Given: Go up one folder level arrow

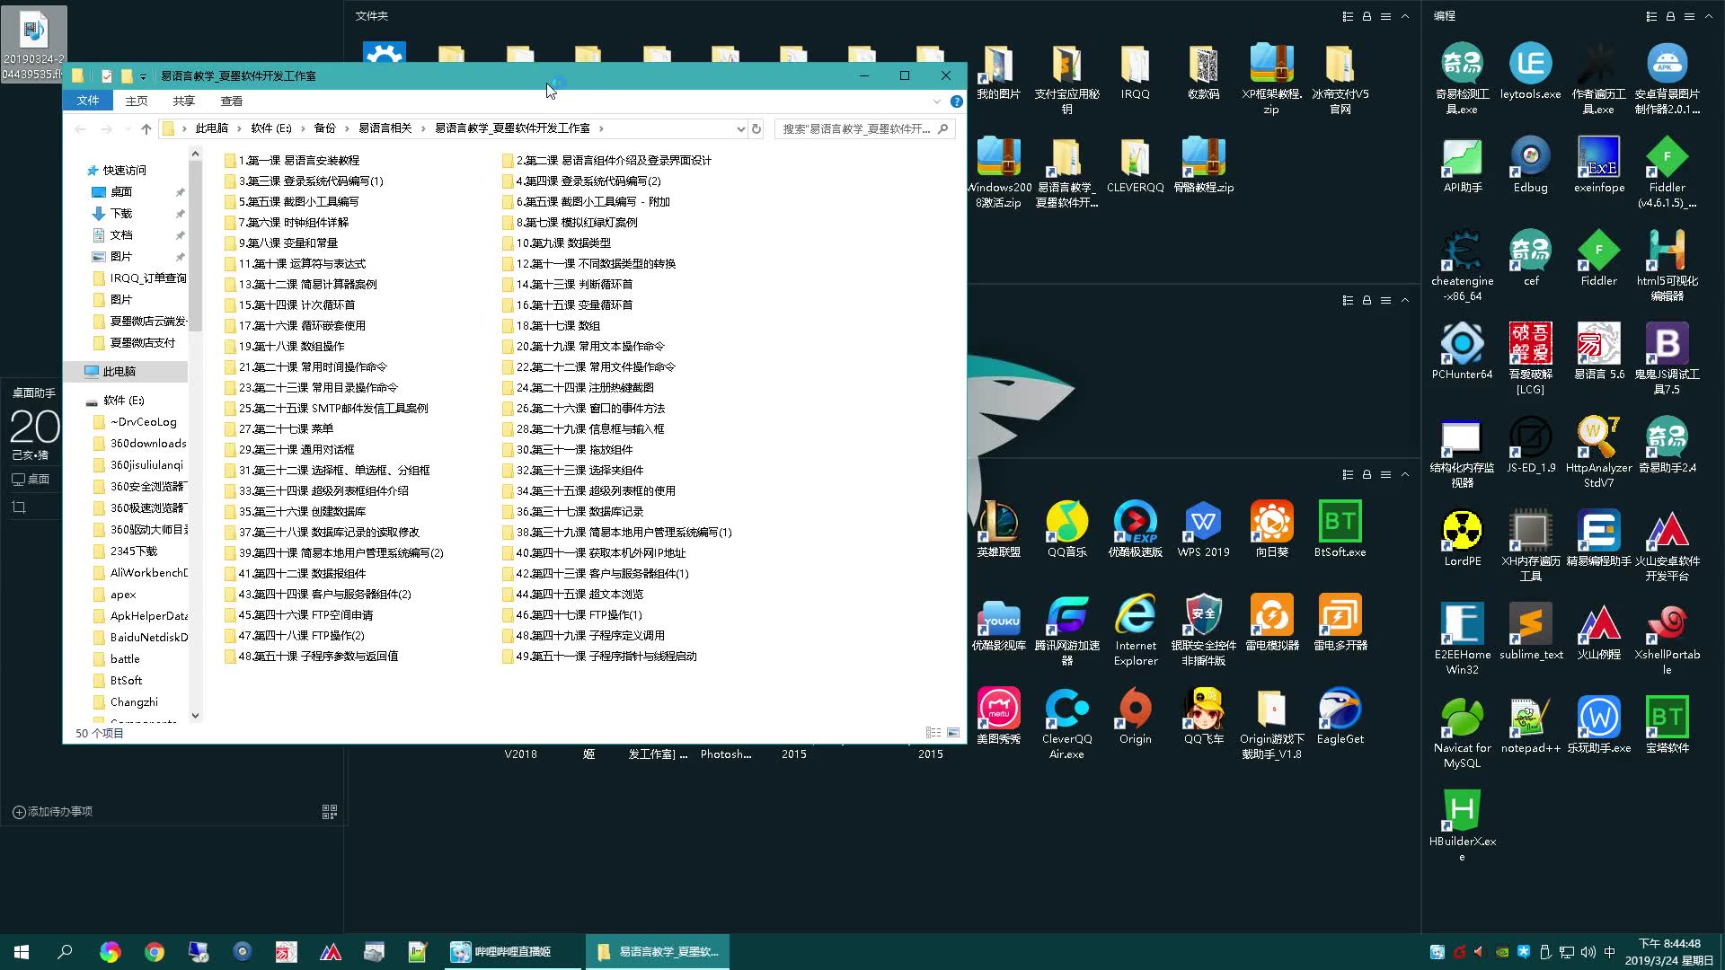Looking at the screenshot, I should pos(146,128).
